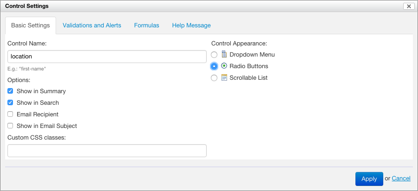
Task: Click the Show in Email Subject label
Action: (x=47, y=126)
